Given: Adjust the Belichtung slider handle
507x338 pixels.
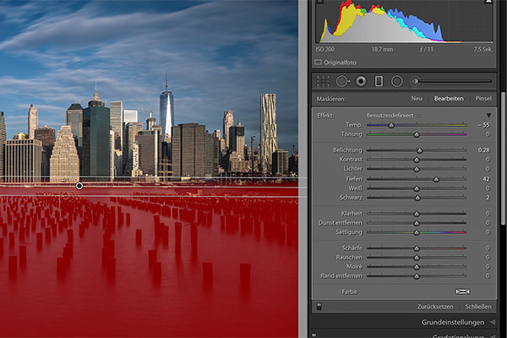Looking at the screenshot, I should (419, 150).
